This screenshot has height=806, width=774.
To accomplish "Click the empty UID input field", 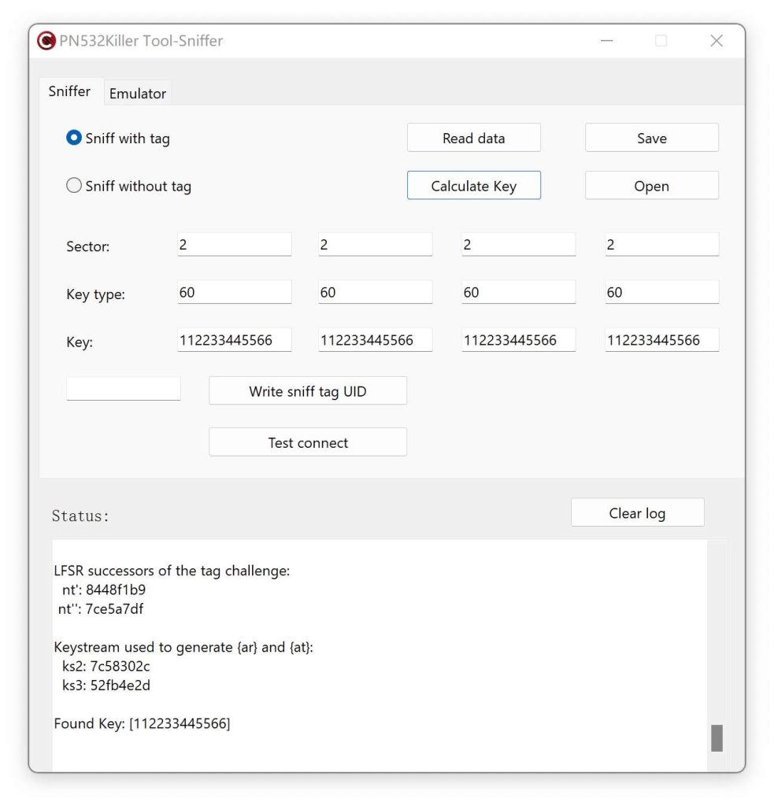I will (x=124, y=389).
